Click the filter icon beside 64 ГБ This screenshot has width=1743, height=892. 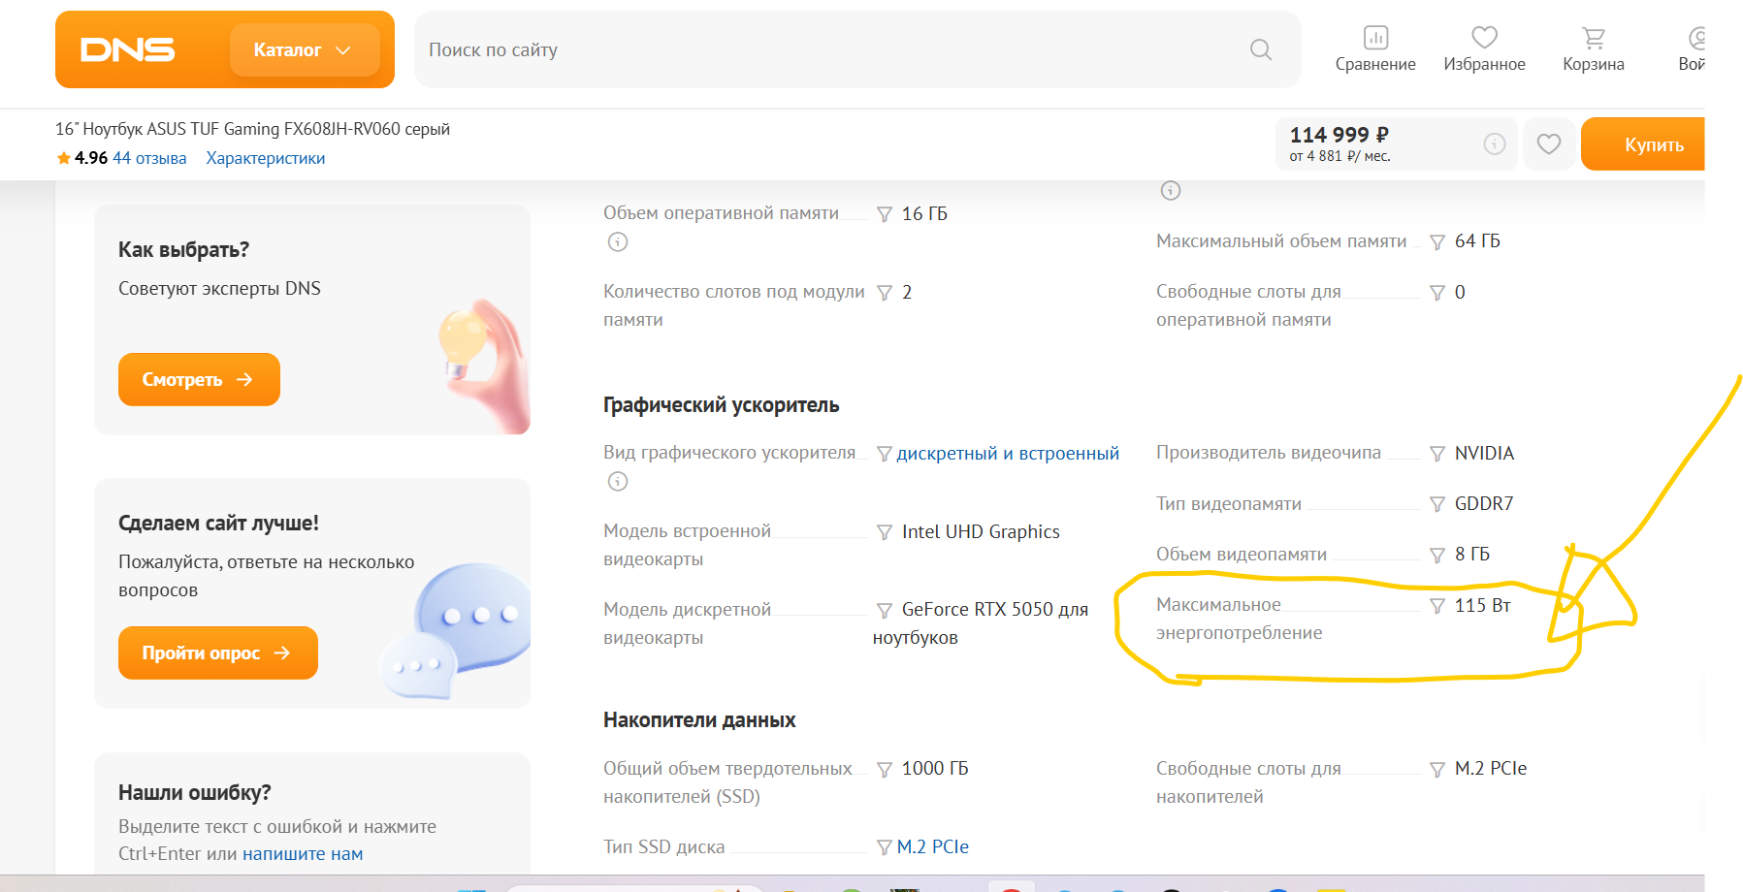(1437, 242)
